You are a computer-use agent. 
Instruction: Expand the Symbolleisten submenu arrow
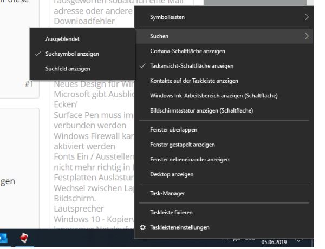(x=307, y=17)
